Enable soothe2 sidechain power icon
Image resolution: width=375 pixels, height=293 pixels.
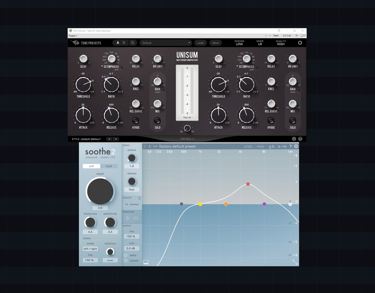[127, 218]
